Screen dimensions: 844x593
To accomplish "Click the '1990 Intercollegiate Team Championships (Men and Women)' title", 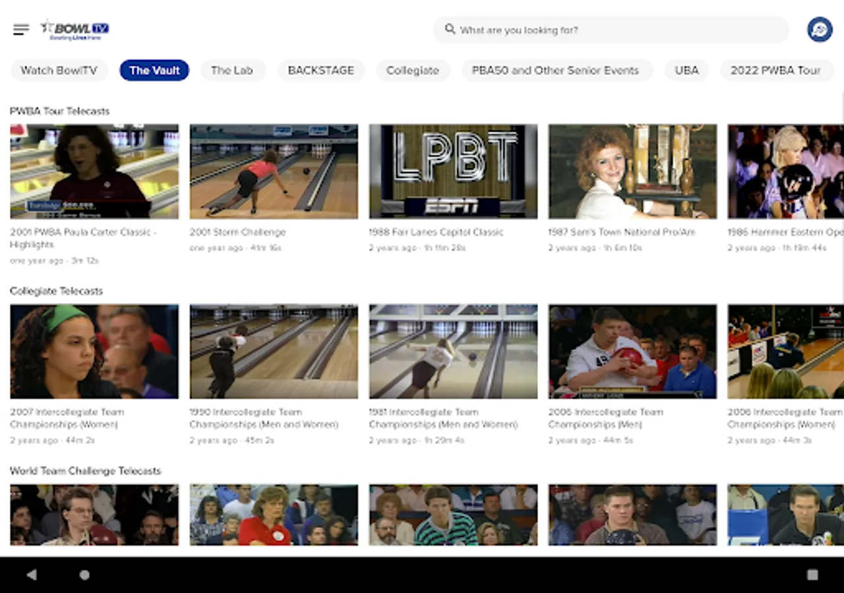I will (264, 418).
